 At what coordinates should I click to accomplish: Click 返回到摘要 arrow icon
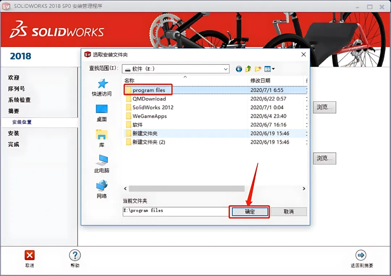tap(361, 255)
